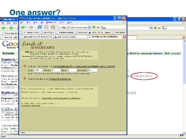Click the swirl icon beside Check holdings in HOLLIS
186x139 pixels.
click(25, 79)
